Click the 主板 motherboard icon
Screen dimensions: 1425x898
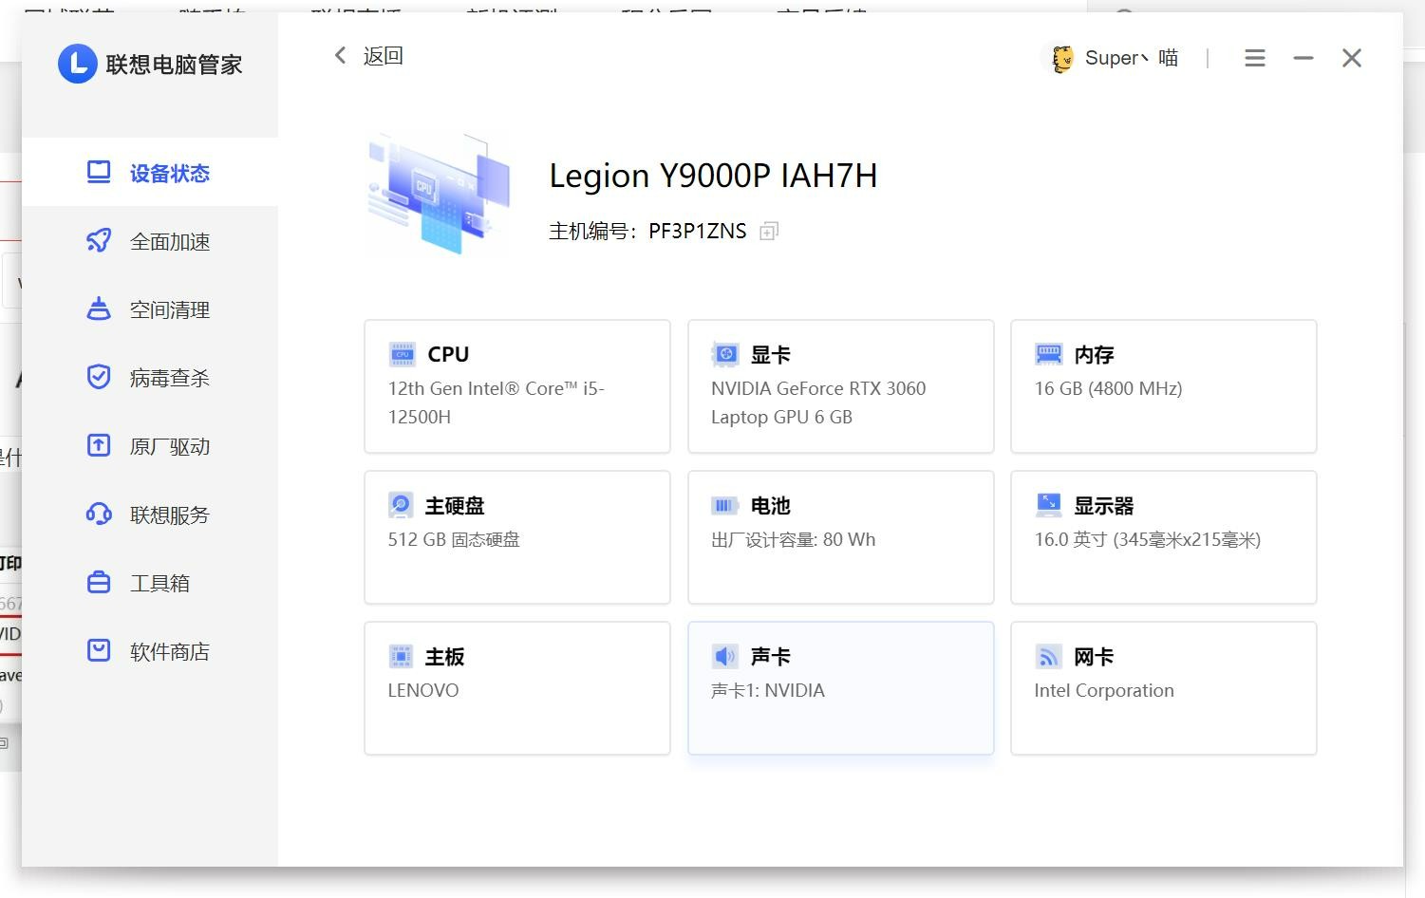point(401,656)
